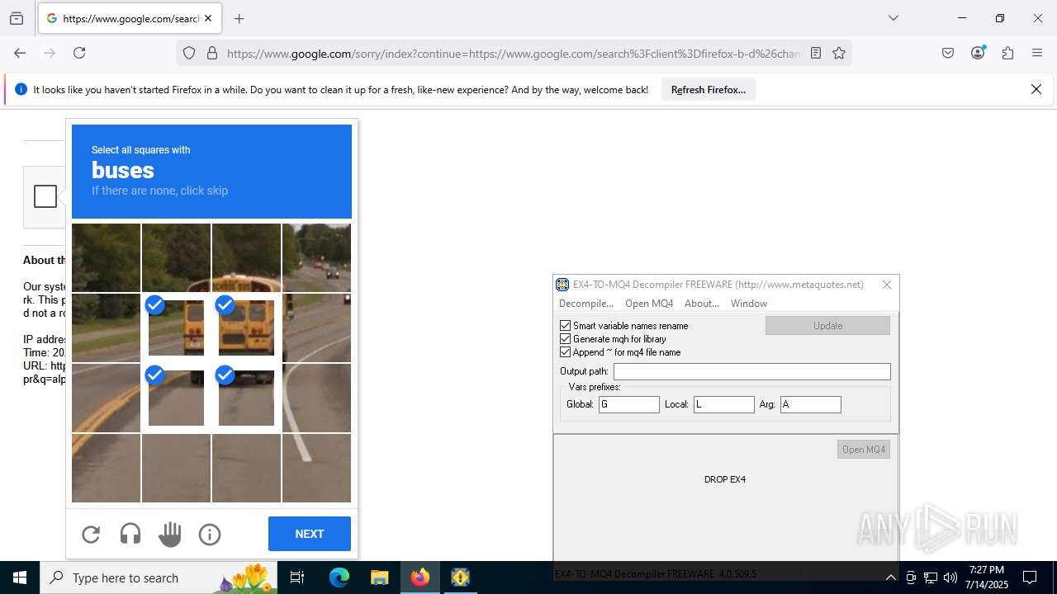Show hidden system tray icons

(890, 577)
